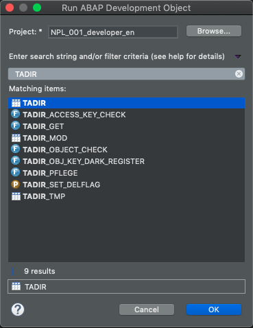Click function icon for TADIR_OBJECT_CHECK
The width and height of the screenshot is (253, 328).
pos(16,149)
